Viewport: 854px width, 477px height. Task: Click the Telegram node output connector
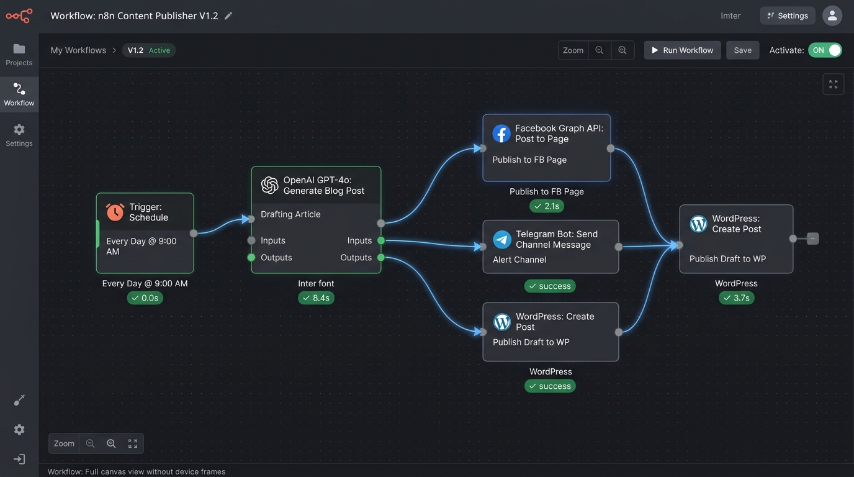619,247
